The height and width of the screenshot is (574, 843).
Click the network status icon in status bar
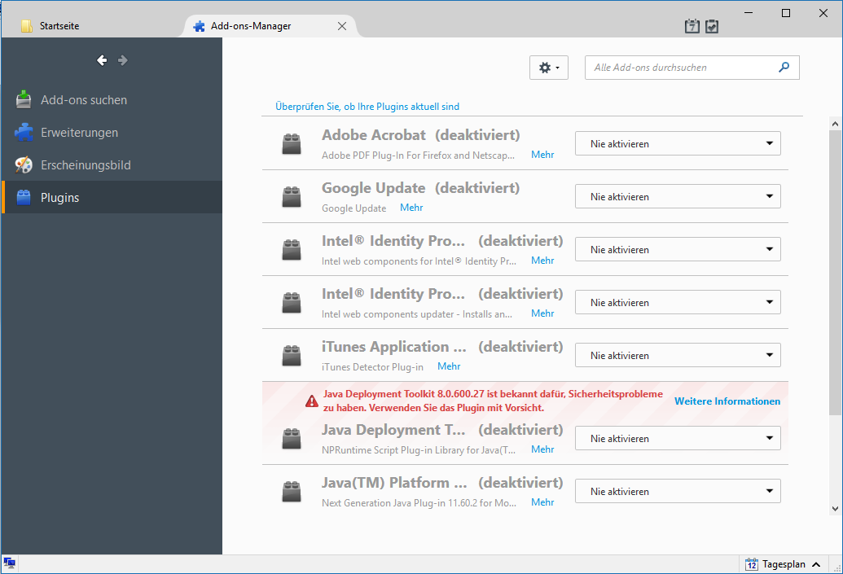click(x=9, y=563)
